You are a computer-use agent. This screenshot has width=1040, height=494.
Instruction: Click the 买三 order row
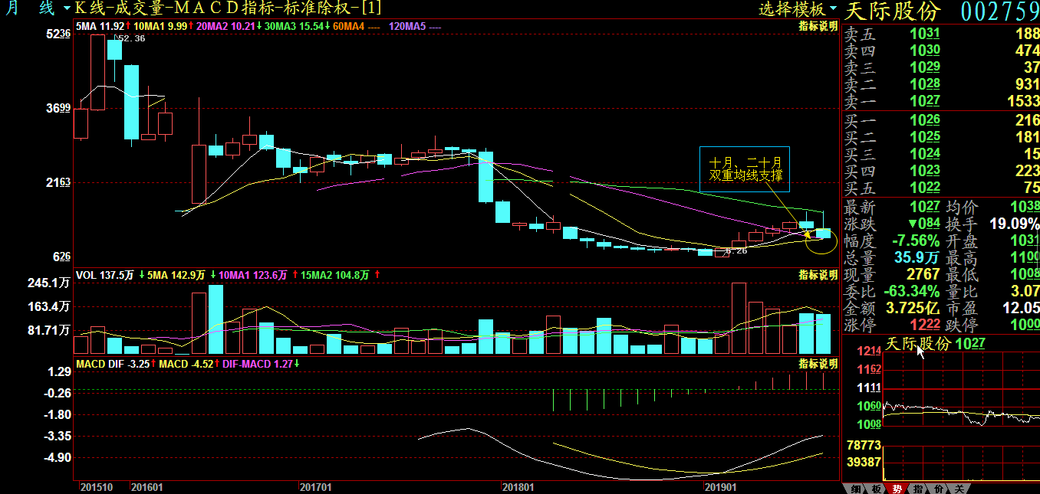coord(942,154)
